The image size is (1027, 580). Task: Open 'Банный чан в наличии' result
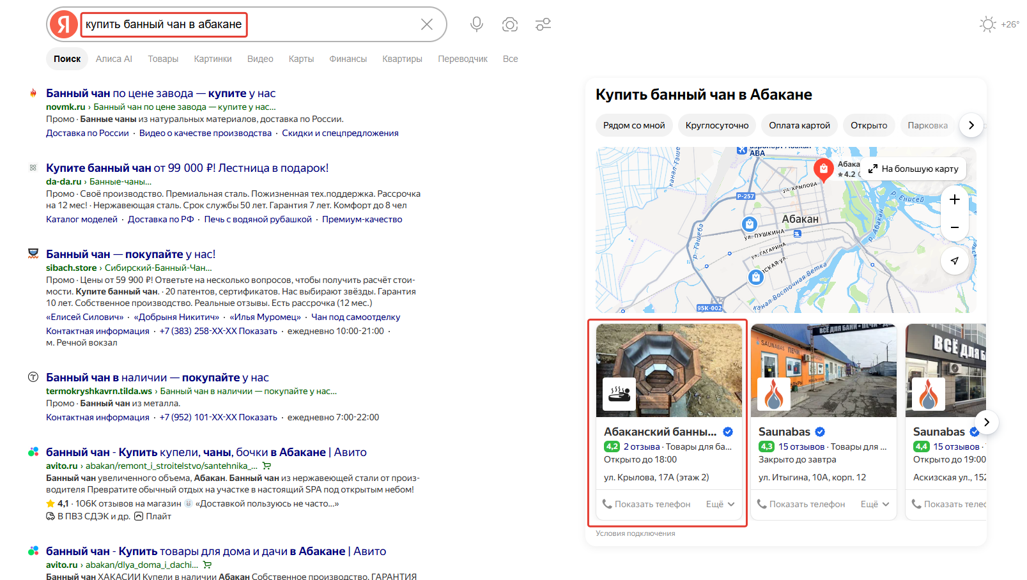click(x=157, y=378)
